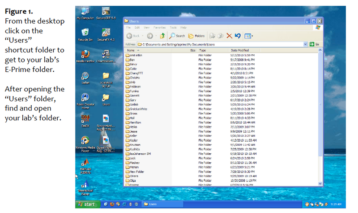This screenshot has height=213, width=358.
Task: Open the Favorites menu
Action: [160, 28]
